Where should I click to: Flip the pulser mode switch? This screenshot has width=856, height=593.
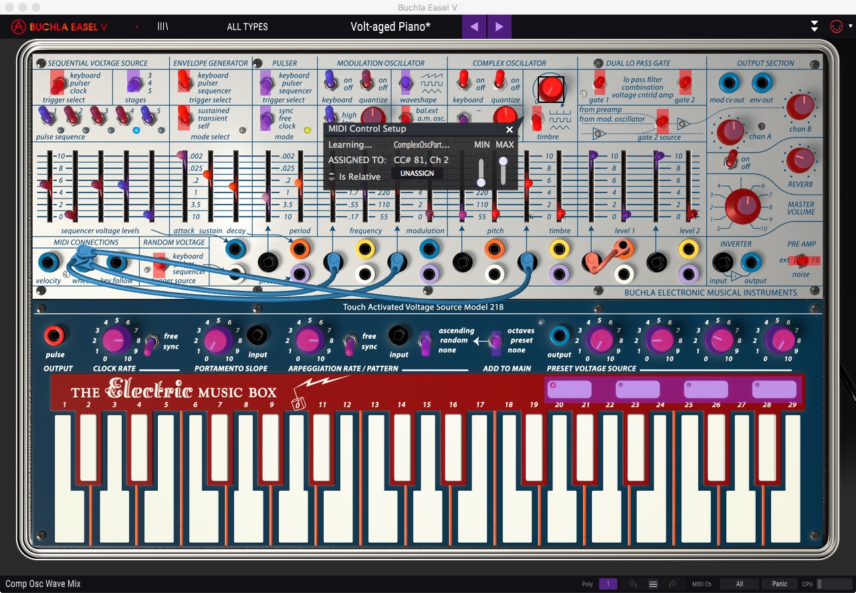(265, 119)
